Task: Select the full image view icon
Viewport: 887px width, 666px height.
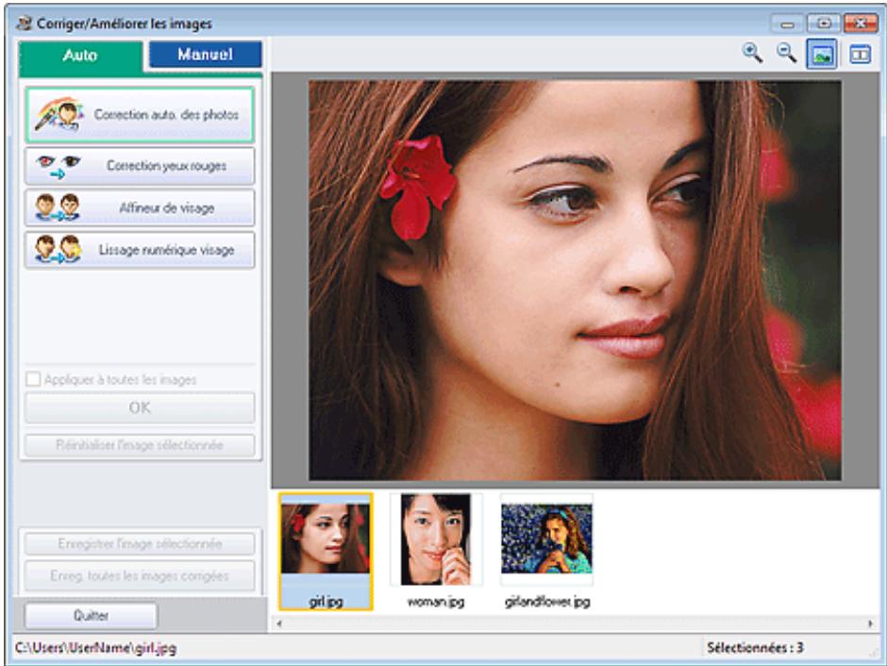Action: click(x=821, y=55)
